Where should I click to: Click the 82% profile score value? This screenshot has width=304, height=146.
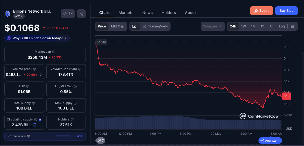pyautogui.click(x=79, y=136)
